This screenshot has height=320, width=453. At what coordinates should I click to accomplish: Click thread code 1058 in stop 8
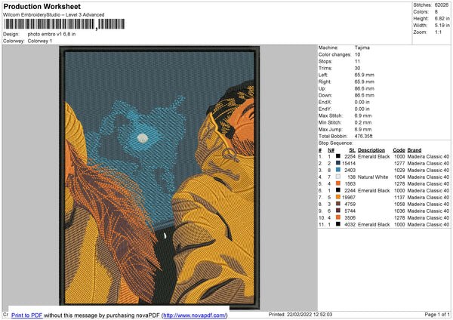(x=399, y=204)
